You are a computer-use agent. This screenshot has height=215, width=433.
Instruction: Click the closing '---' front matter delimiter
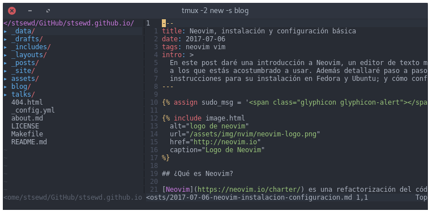[168, 87]
